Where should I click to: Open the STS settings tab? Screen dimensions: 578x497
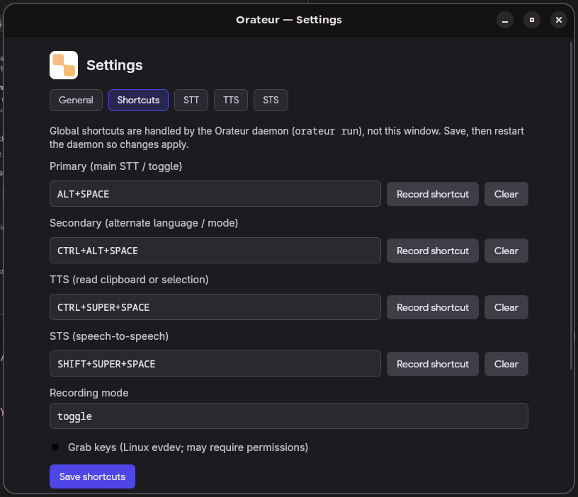[271, 100]
